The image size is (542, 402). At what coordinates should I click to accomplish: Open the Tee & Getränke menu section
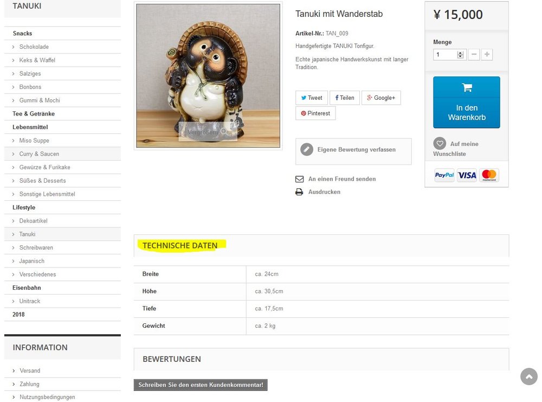[34, 114]
